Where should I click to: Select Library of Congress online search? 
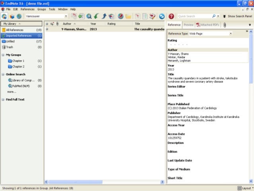tap(24, 80)
